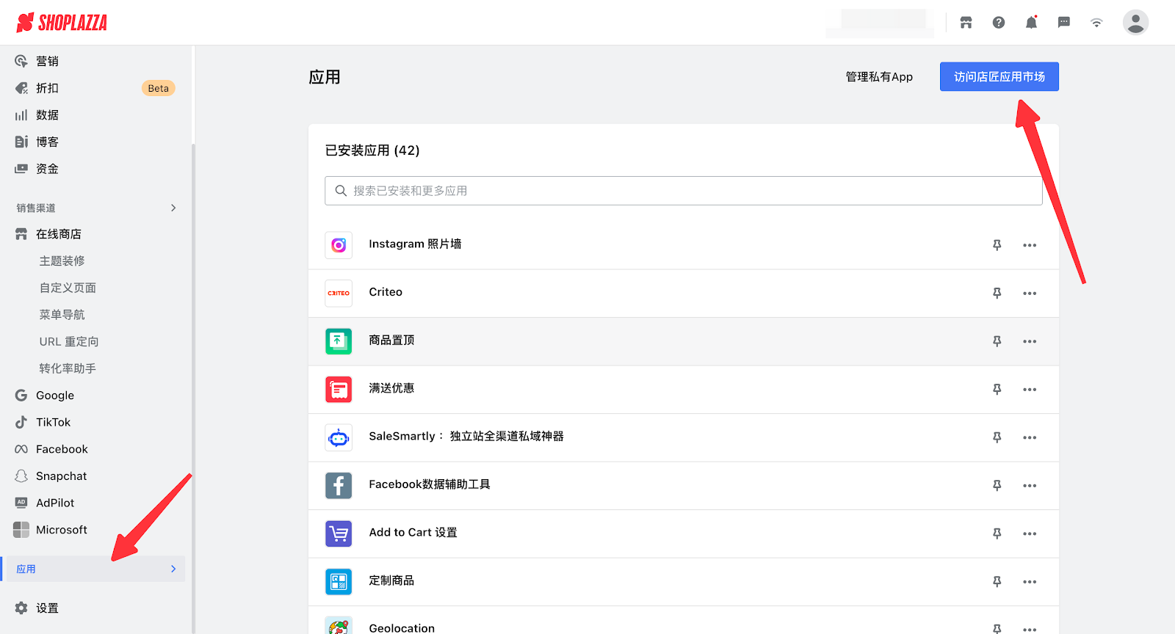The image size is (1175, 634).
Task: Click the Add to Cart 设置 cart icon
Action: [339, 533]
